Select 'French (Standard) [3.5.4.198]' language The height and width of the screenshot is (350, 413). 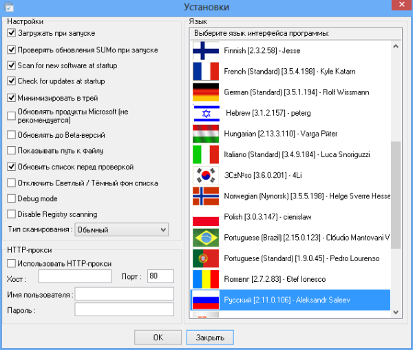(x=290, y=72)
